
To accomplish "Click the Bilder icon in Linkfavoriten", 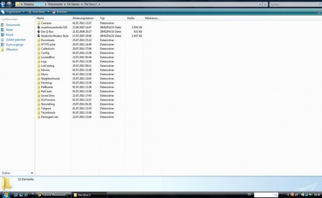I will pos(2,30).
